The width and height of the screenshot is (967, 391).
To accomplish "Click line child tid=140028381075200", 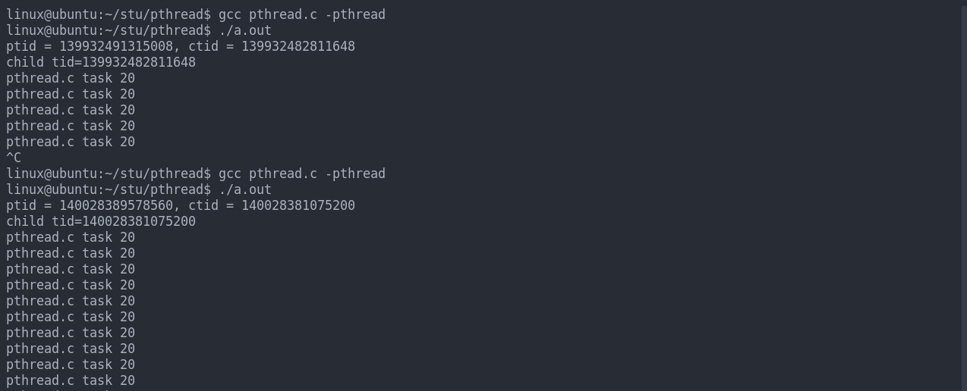I will click(101, 221).
